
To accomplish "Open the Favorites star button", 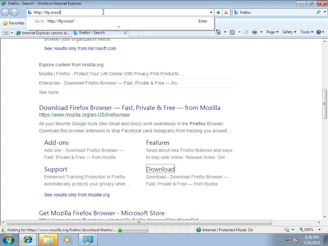I will [14, 23].
